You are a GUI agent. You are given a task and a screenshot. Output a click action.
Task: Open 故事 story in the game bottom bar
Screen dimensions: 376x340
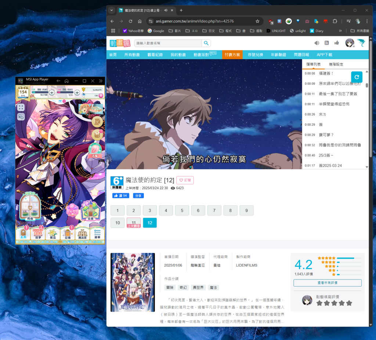[38, 233]
